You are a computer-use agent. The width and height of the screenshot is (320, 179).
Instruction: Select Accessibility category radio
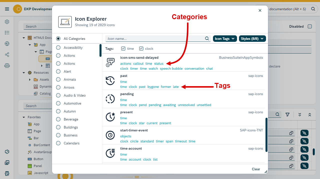(58, 48)
